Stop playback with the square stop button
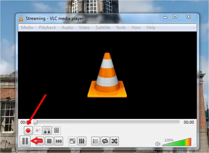209x153 pixels. 49,141
